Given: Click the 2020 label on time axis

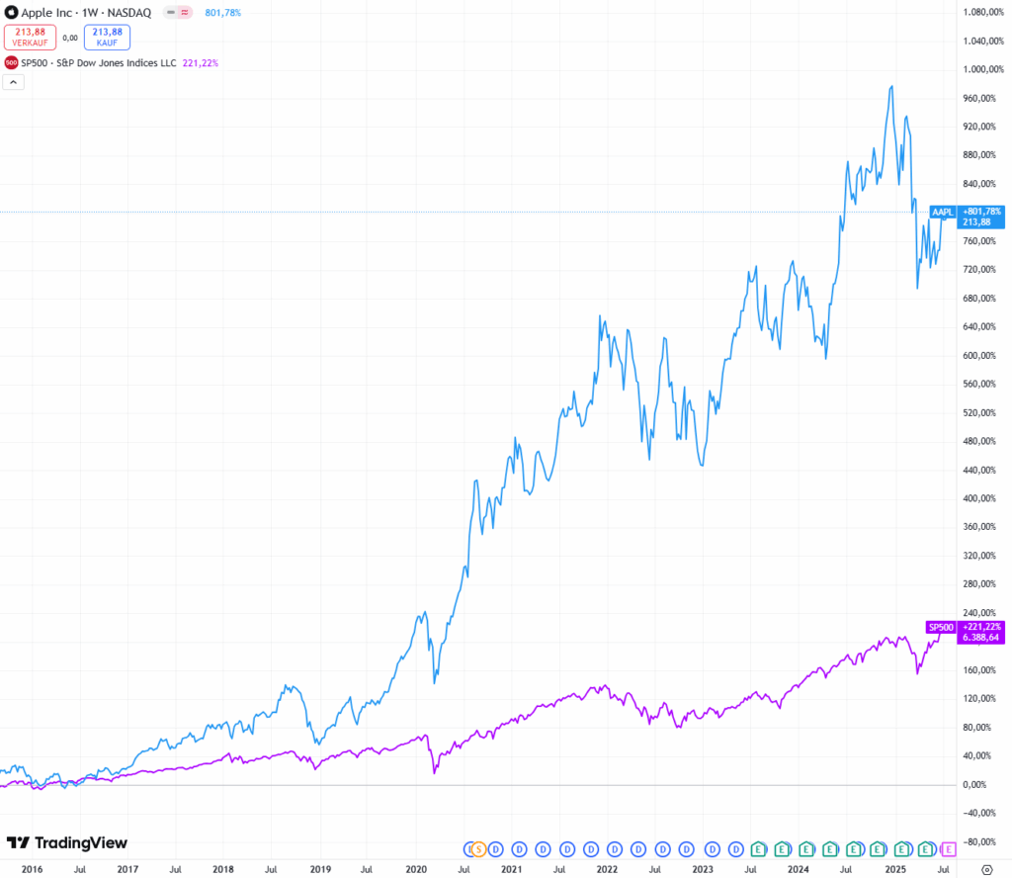Looking at the screenshot, I should coord(416,869).
